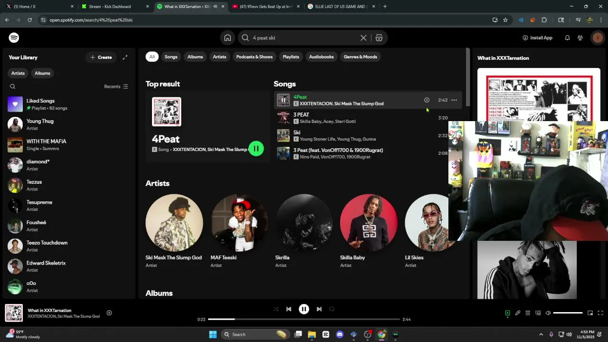Open the MAF Teeski artist card

[x=239, y=231]
